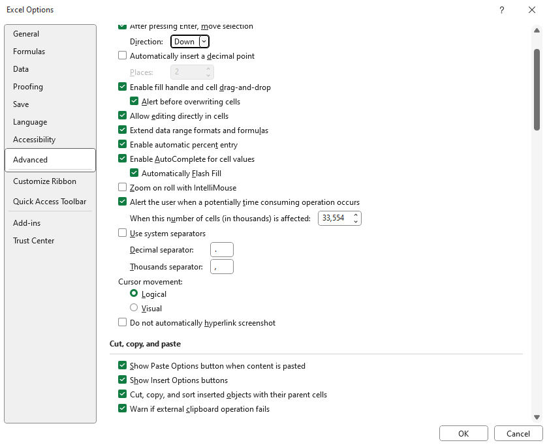Open Customize Ribbon settings
The width and height of the screenshot is (547, 445).
(x=50, y=181)
